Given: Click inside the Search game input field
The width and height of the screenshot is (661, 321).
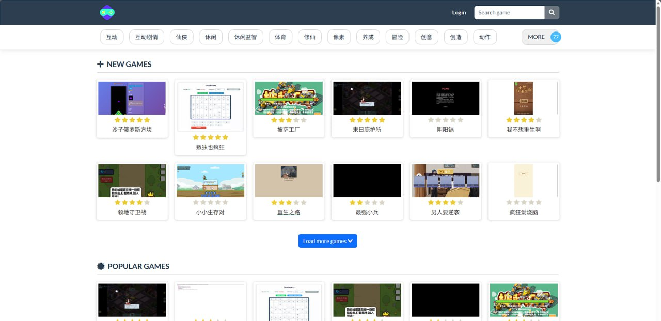Looking at the screenshot, I should tap(509, 12).
